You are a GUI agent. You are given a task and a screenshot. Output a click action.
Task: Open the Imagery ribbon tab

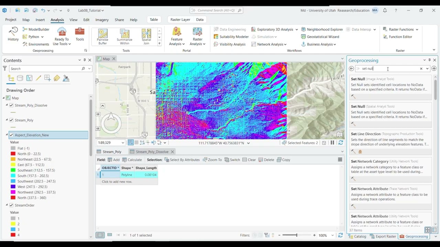pyautogui.click(x=102, y=20)
